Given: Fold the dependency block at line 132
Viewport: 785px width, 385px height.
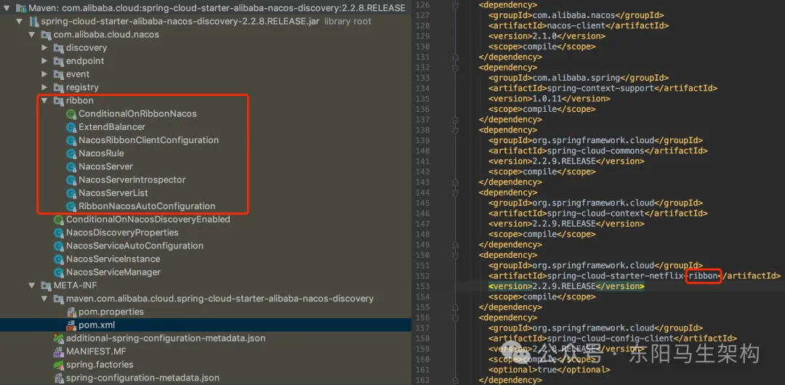Looking at the screenshot, I should point(455,67).
